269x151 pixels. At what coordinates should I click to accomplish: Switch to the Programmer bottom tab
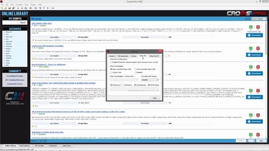[x=53, y=146]
